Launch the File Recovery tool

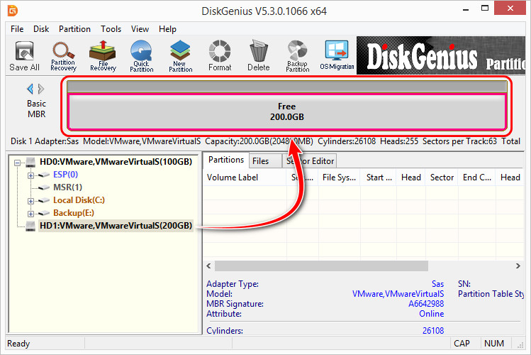(103, 56)
